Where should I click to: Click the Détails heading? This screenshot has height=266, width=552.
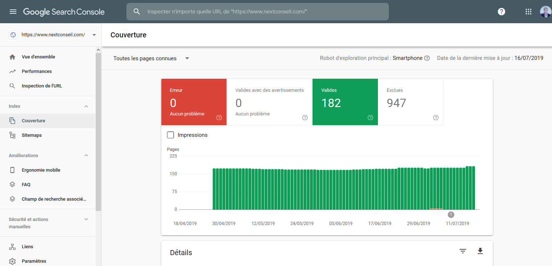181,253
